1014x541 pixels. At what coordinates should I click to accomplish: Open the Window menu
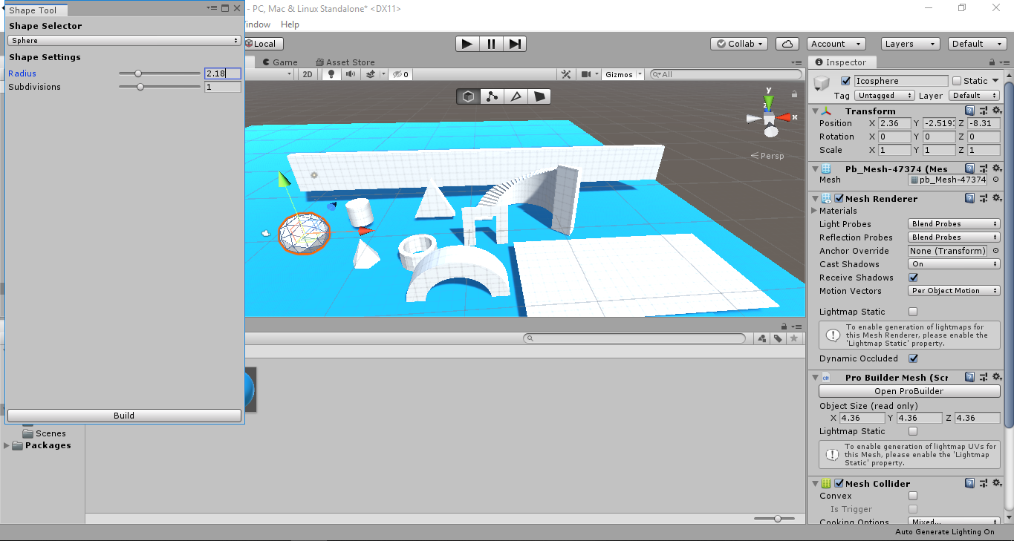(257, 24)
